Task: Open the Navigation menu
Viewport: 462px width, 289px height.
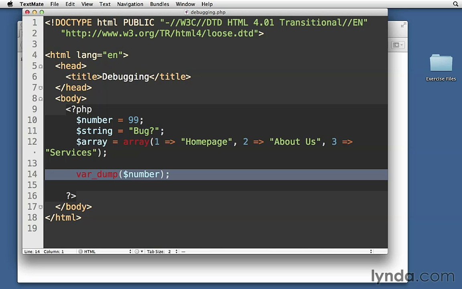Action: (x=130, y=4)
